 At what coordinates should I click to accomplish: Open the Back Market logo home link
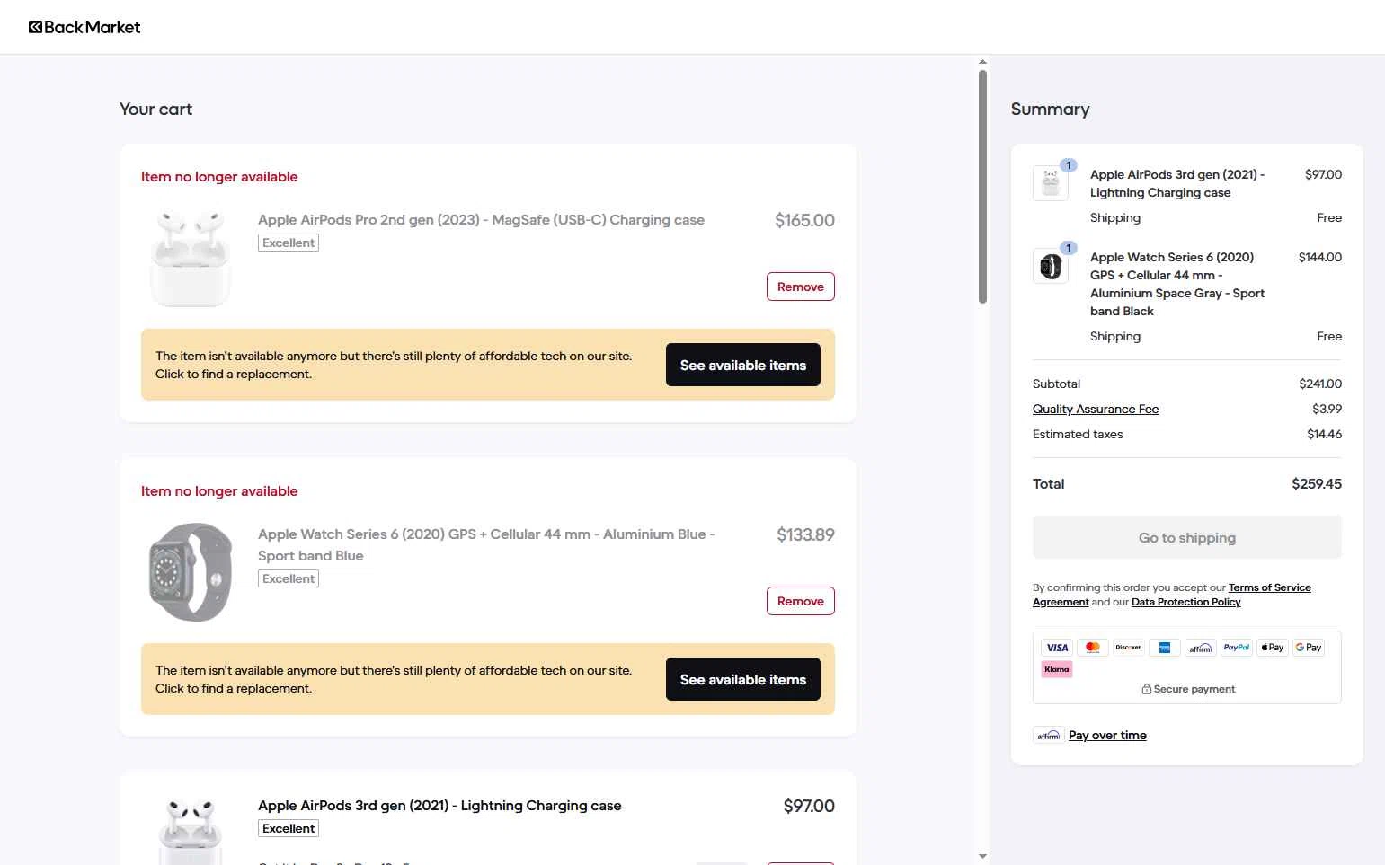click(x=84, y=27)
